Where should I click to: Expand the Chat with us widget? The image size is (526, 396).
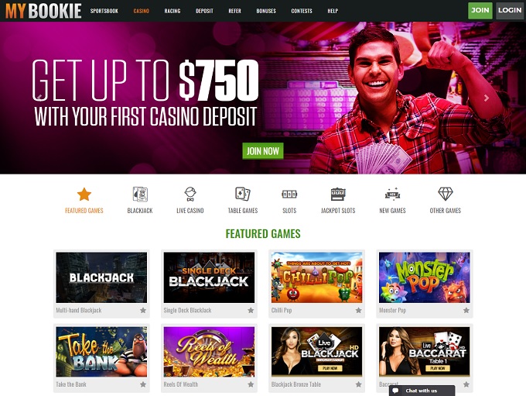tap(422, 391)
